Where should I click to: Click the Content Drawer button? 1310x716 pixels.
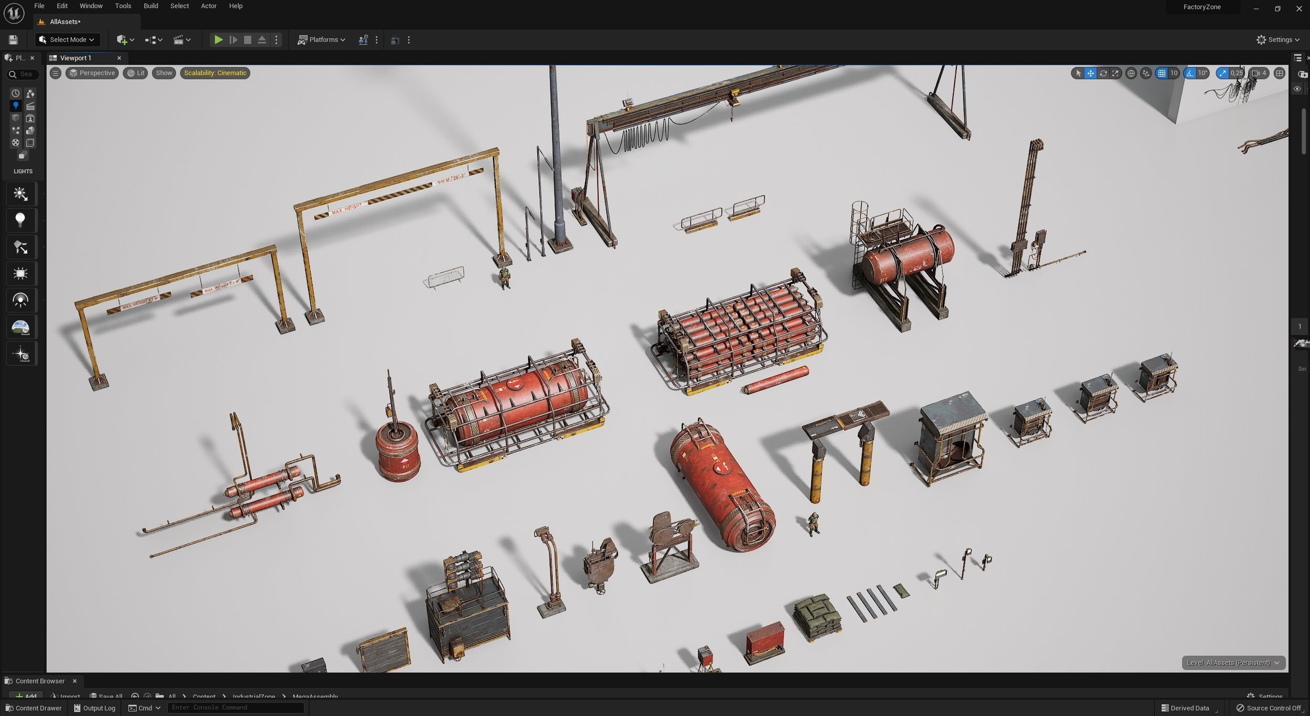[34, 708]
